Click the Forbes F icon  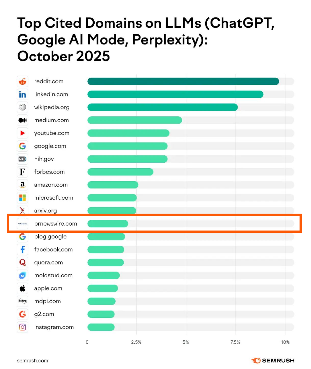(x=22, y=172)
